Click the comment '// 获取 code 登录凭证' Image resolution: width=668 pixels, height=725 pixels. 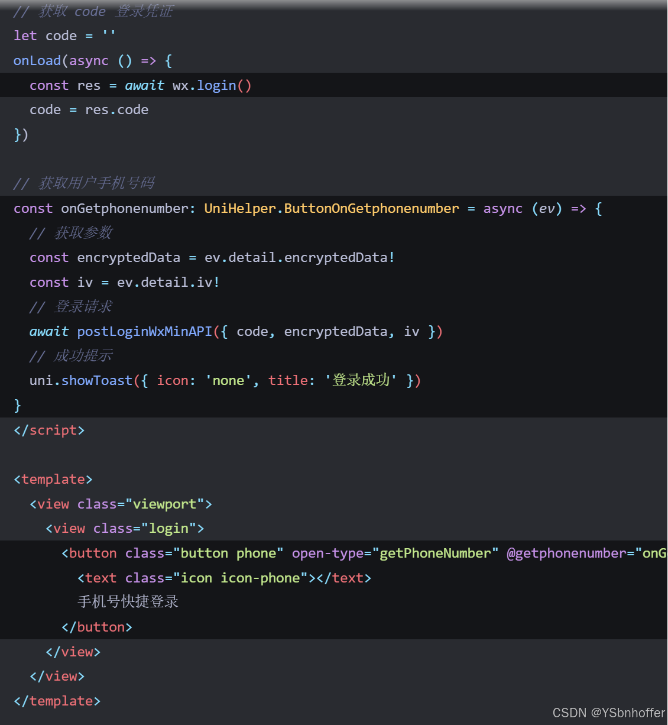pyautogui.click(x=93, y=11)
